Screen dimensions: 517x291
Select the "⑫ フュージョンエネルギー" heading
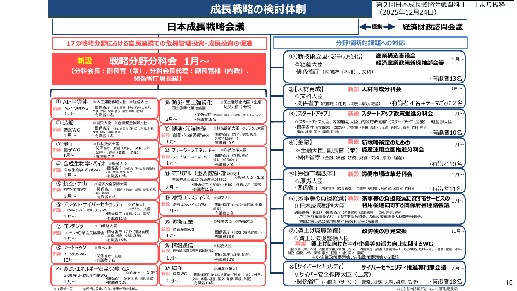(x=190, y=150)
